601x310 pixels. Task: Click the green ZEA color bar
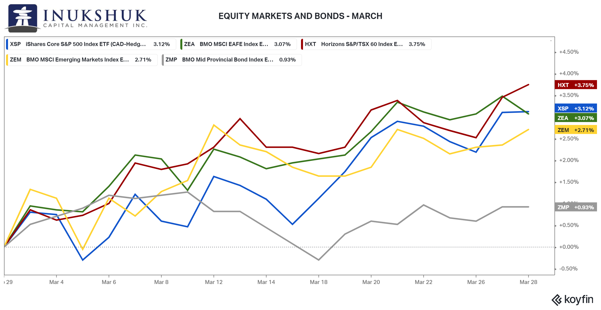coord(181,44)
